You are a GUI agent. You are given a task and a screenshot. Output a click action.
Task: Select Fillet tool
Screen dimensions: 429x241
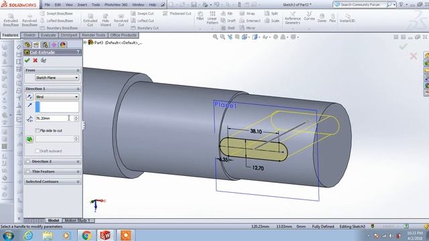pos(200,16)
